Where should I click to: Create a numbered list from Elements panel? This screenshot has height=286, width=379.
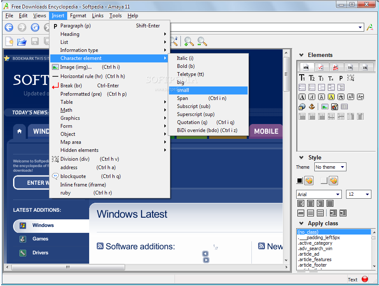(312, 87)
